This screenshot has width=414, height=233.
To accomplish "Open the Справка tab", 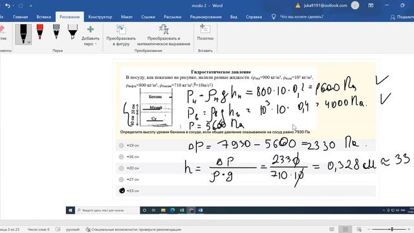I will pyautogui.click(x=254, y=17).
